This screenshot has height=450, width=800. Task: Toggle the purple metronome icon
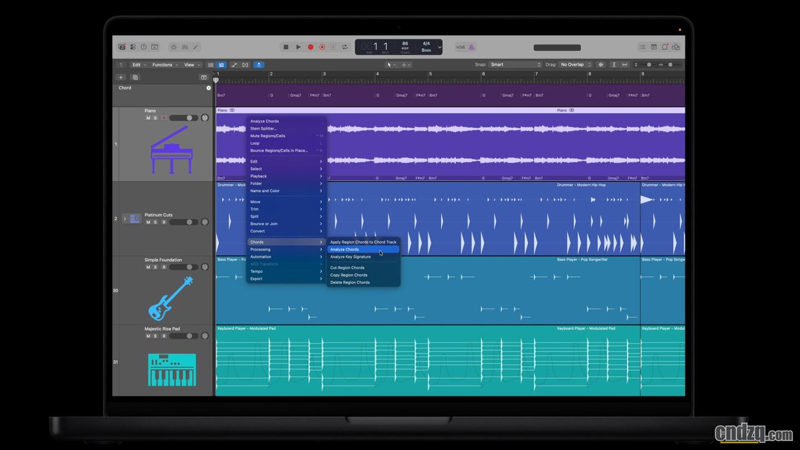click(472, 47)
